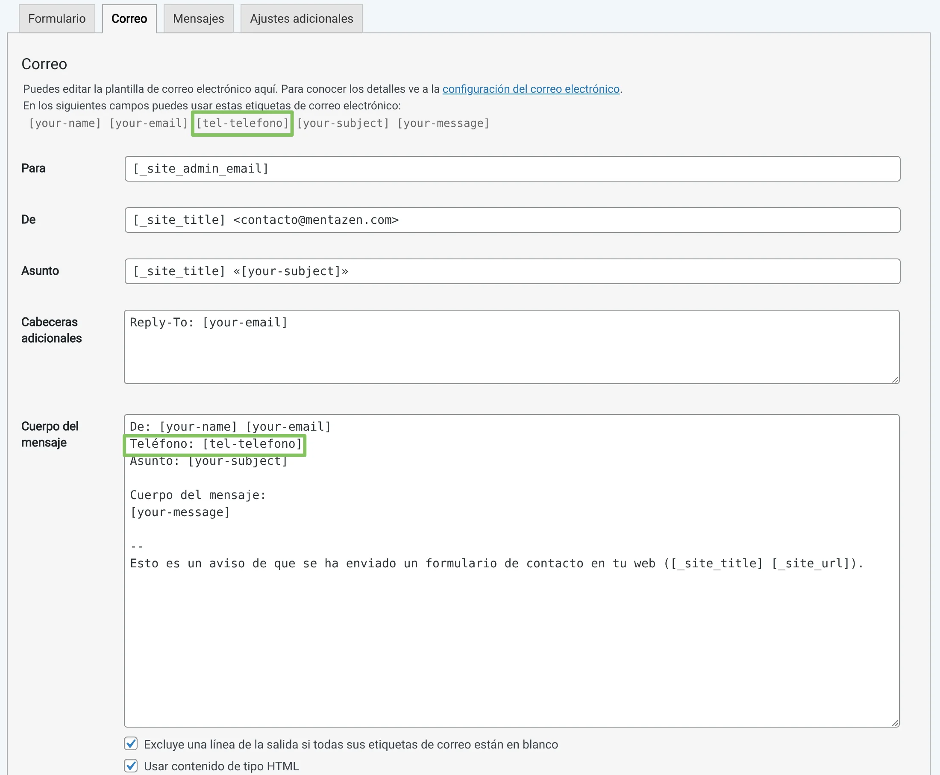Switch to the Mensajes tab
The width and height of the screenshot is (940, 775).
(x=198, y=19)
